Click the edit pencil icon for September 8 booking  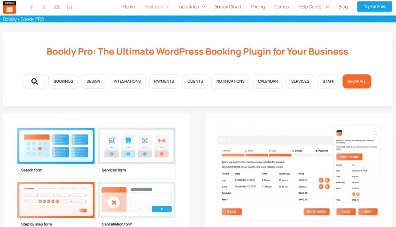(x=321, y=180)
